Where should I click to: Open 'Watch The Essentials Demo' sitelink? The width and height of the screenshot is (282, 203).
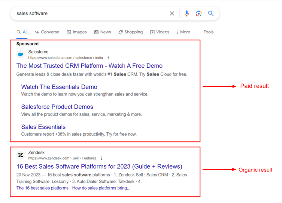tap(59, 87)
